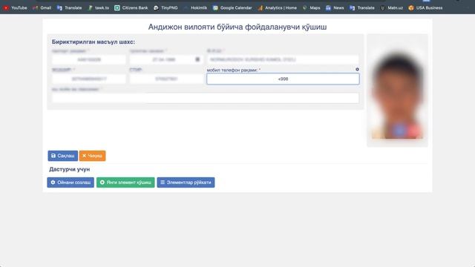Click the blurred user photo thumbnail

[398, 90]
